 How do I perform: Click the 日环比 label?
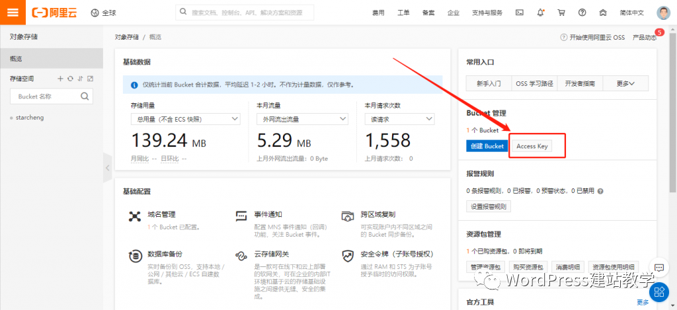[x=170, y=159]
